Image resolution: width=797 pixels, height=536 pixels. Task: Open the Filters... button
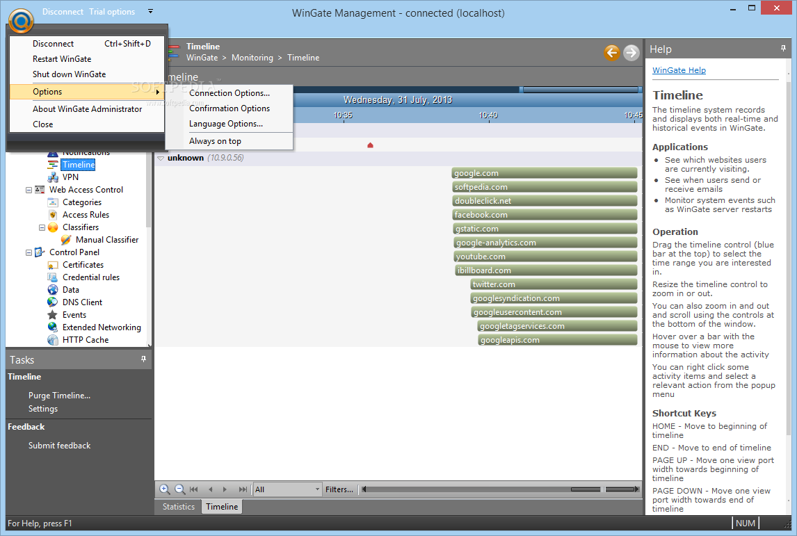[339, 489]
